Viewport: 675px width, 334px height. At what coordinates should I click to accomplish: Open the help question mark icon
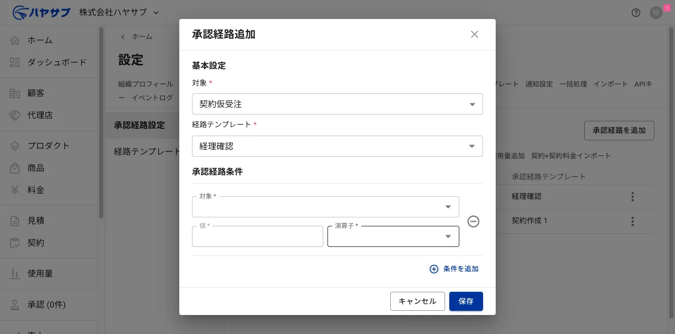click(x=636, y=13)
